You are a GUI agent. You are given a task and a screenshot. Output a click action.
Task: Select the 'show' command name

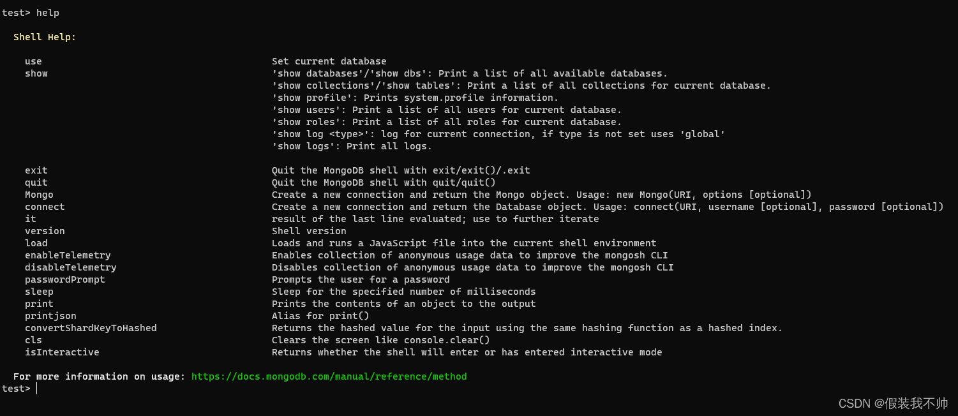point(36,73)
